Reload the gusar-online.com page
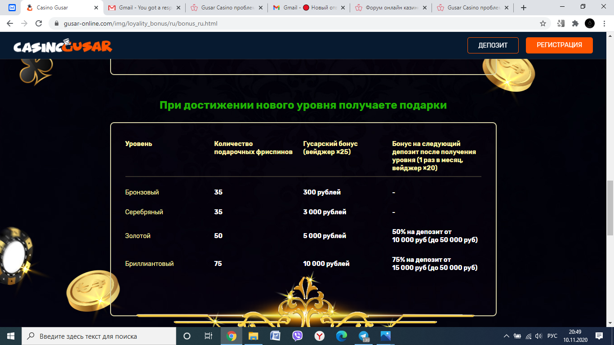The height and width of the screenshot is (345, 614). pos(39,23)
